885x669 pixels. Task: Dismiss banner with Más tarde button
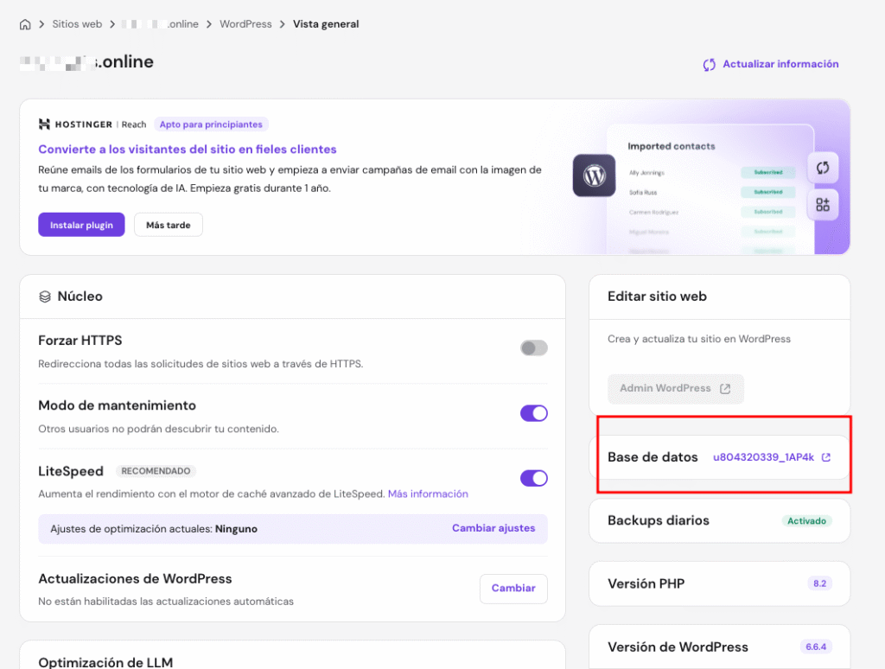169,225
